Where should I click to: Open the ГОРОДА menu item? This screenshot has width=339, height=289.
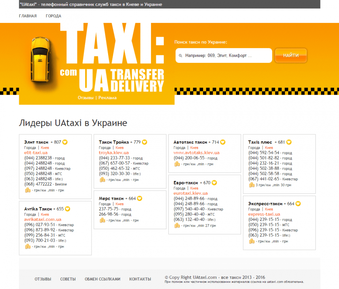click(x=53, y=16)
